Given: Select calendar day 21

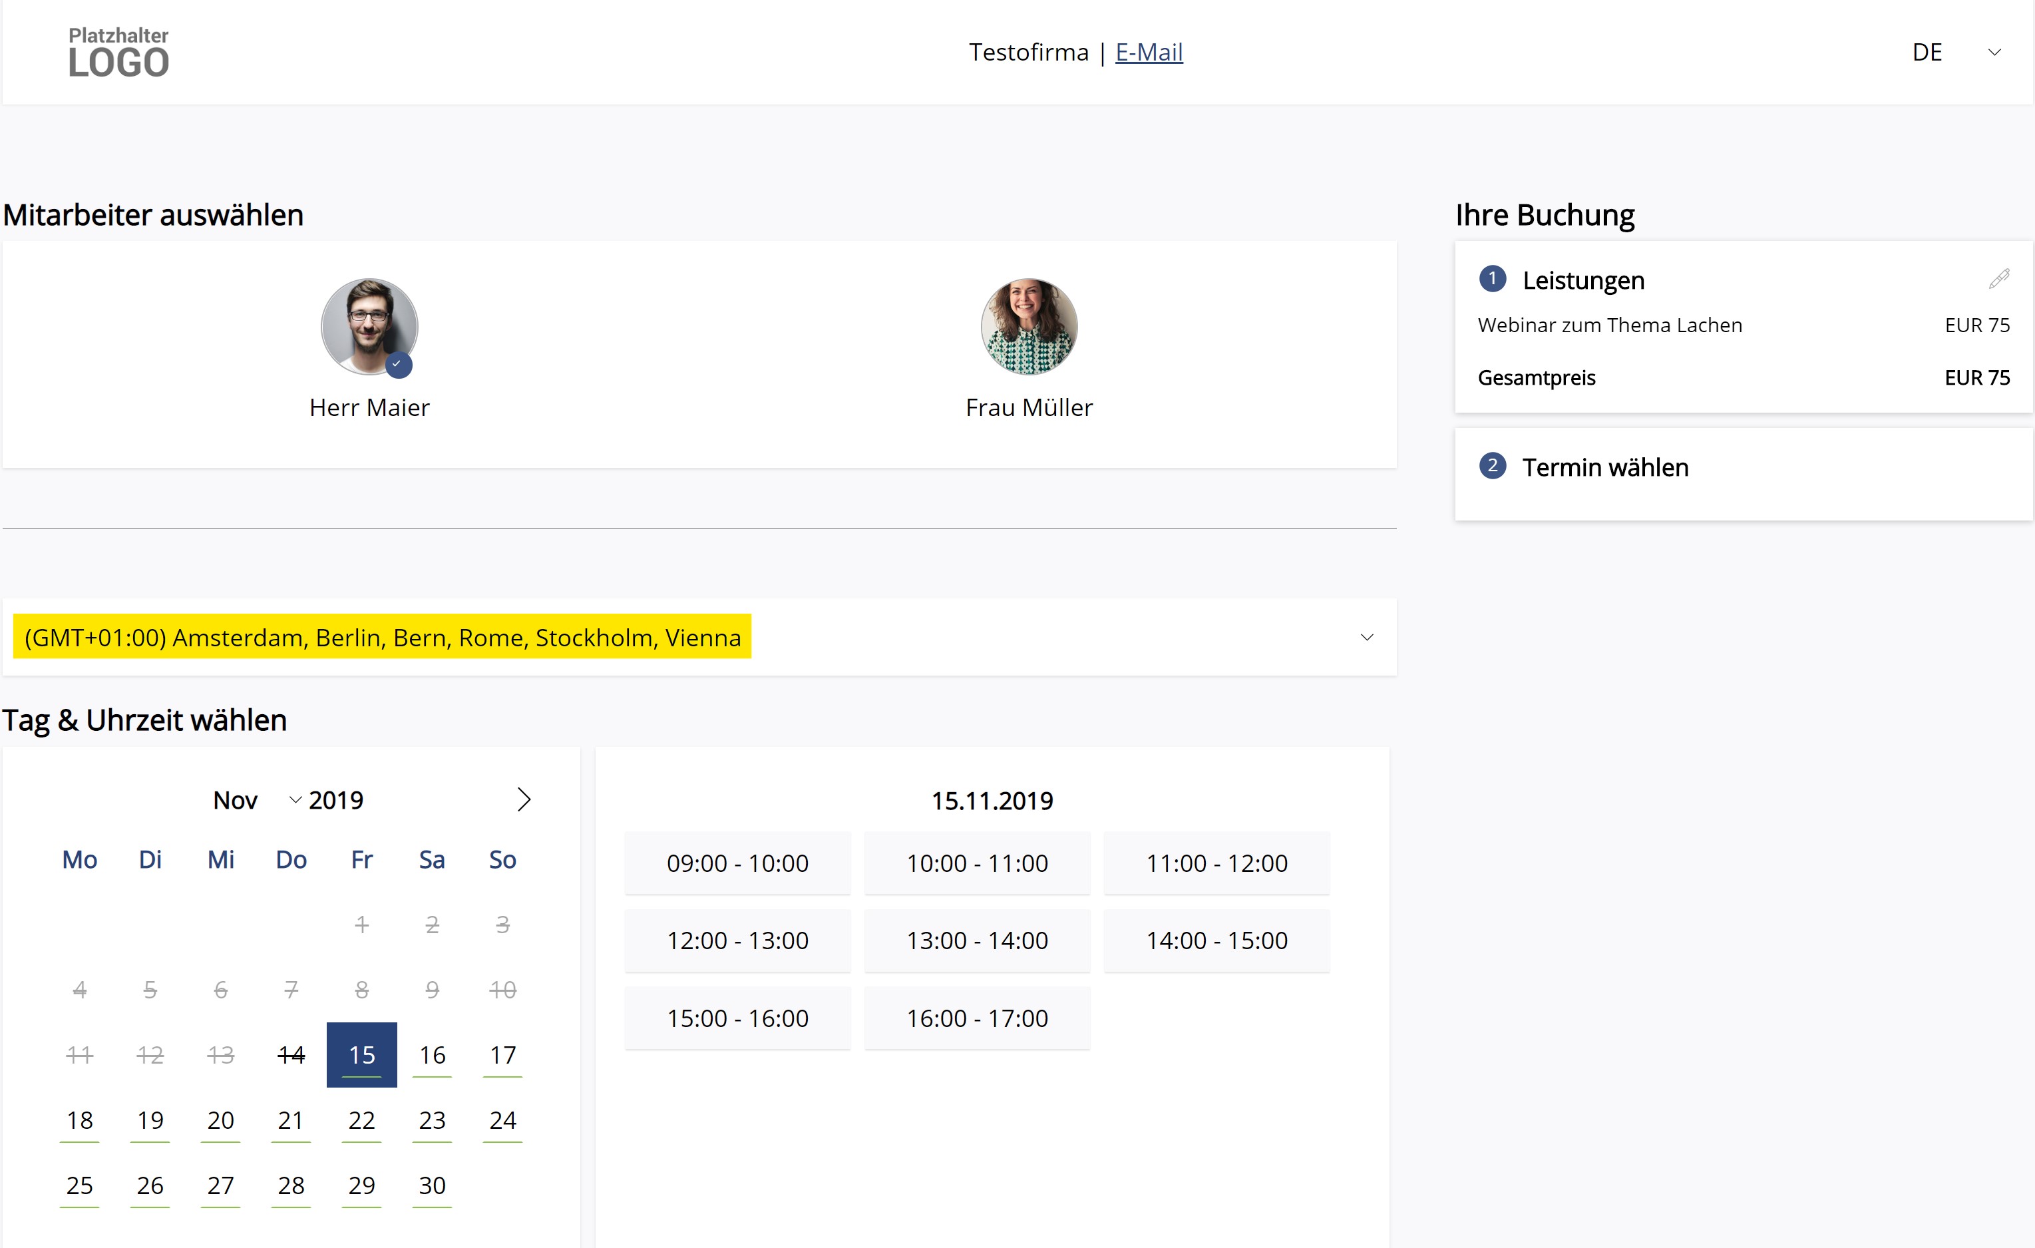Looking at the screenshot, I should (291, 1120).
